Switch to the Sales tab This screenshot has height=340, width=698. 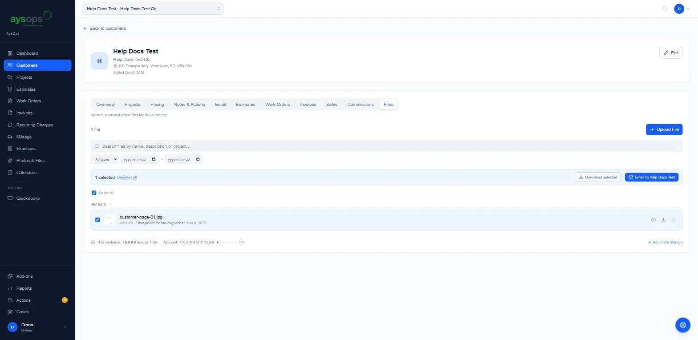coord(332,105)
